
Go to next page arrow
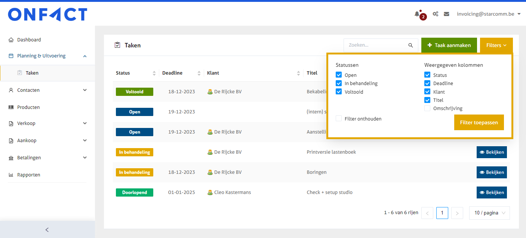(457, 213)
